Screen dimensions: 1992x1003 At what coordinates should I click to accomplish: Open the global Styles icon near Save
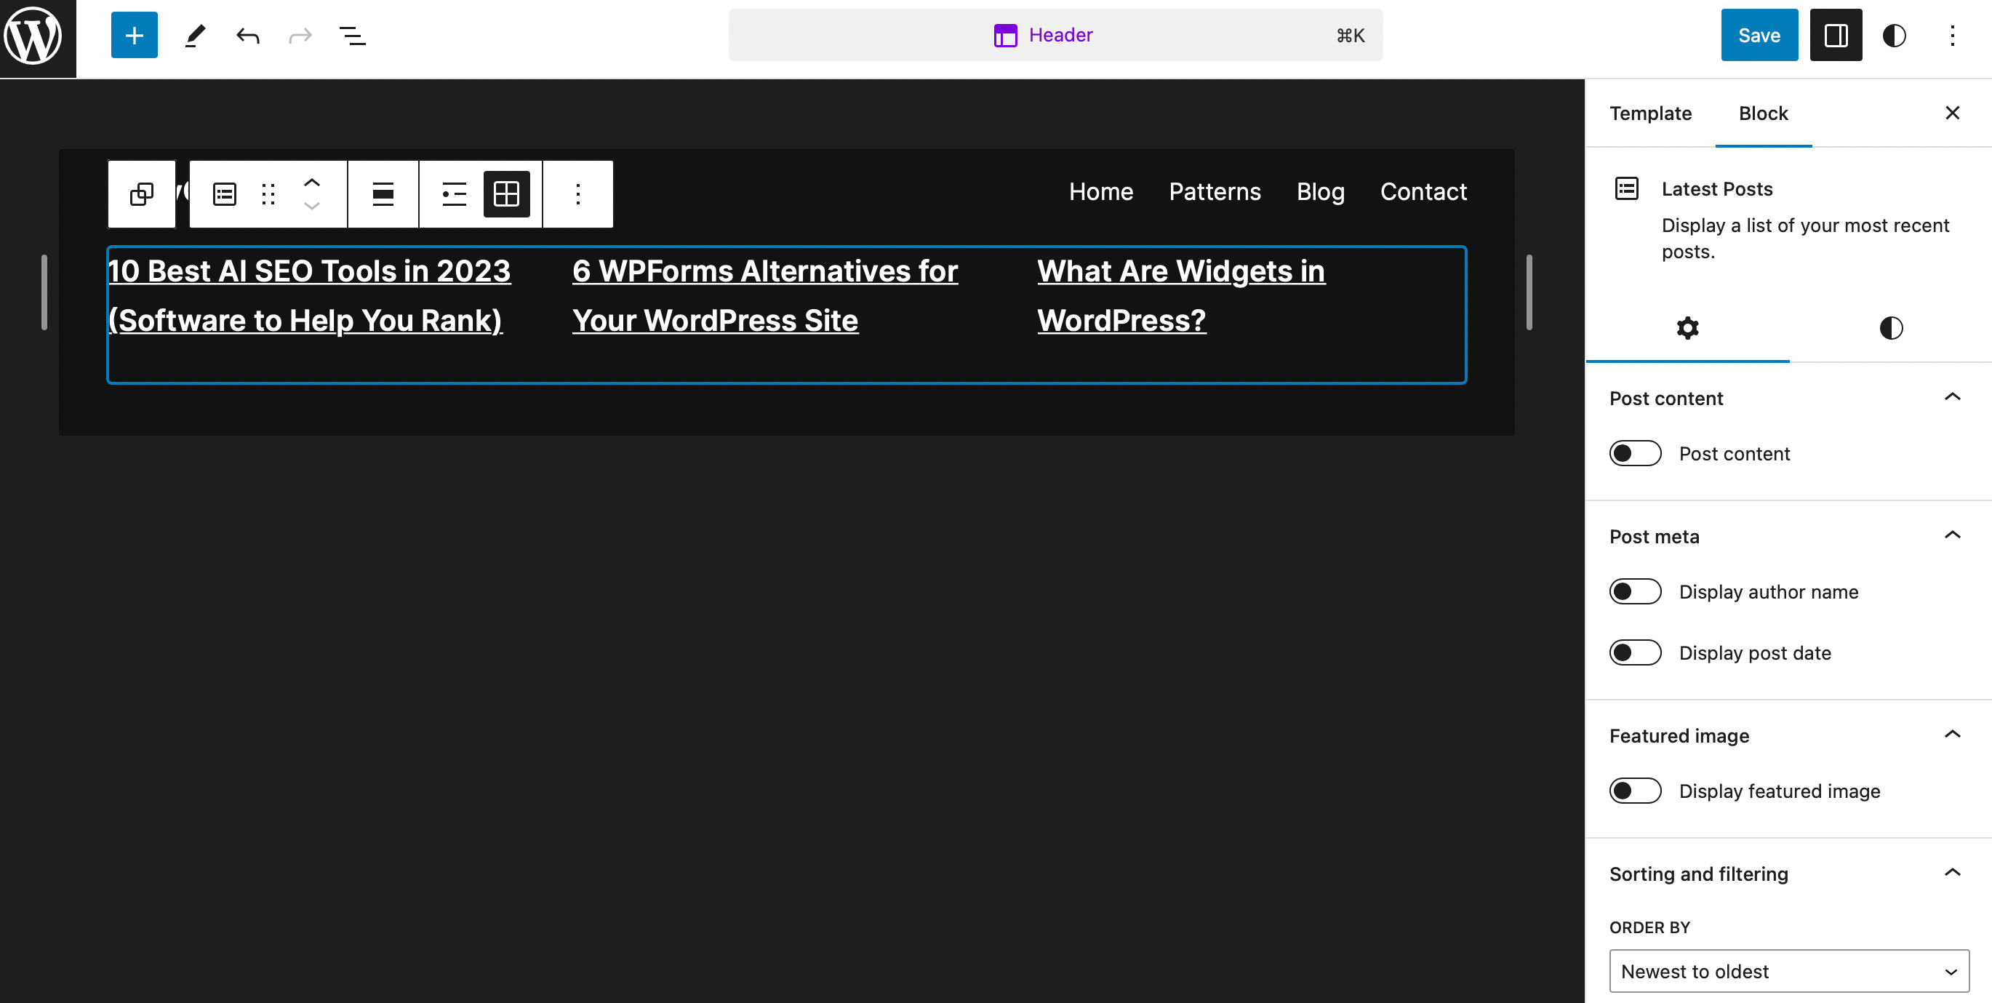(x=1894, y=35)
